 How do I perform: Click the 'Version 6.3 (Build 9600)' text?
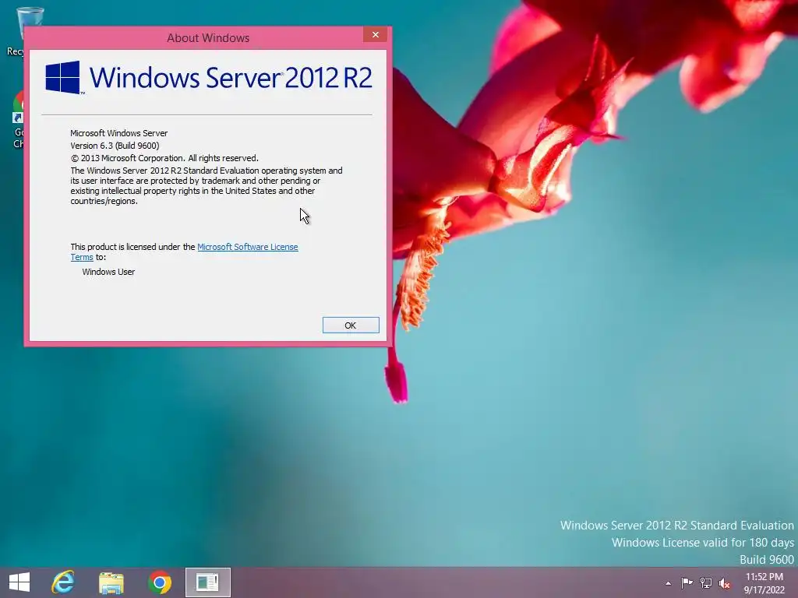115,146
